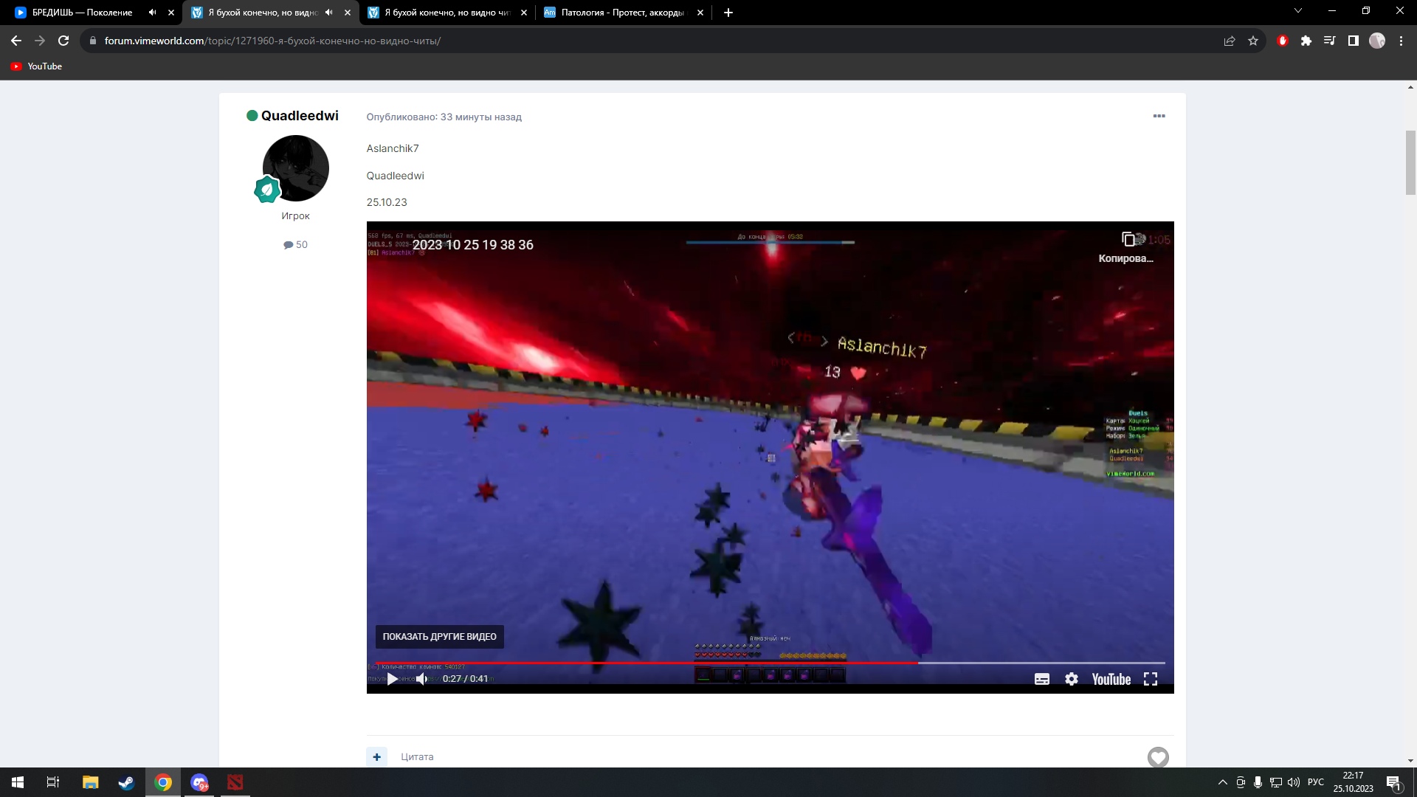Click the "ПОКАЗАТЬ ДРУГИЕ ВИДЕО" button
Screen dimensions: 1417x797
pyautogui.click(x=438, y=635)
